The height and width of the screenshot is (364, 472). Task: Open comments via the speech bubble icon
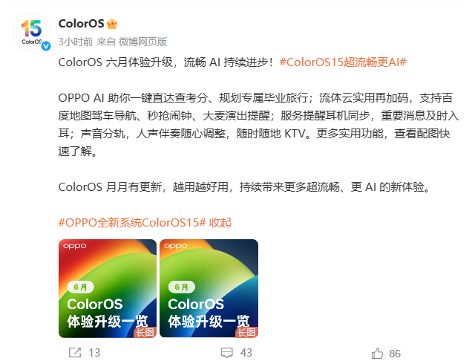coord(226,353)
